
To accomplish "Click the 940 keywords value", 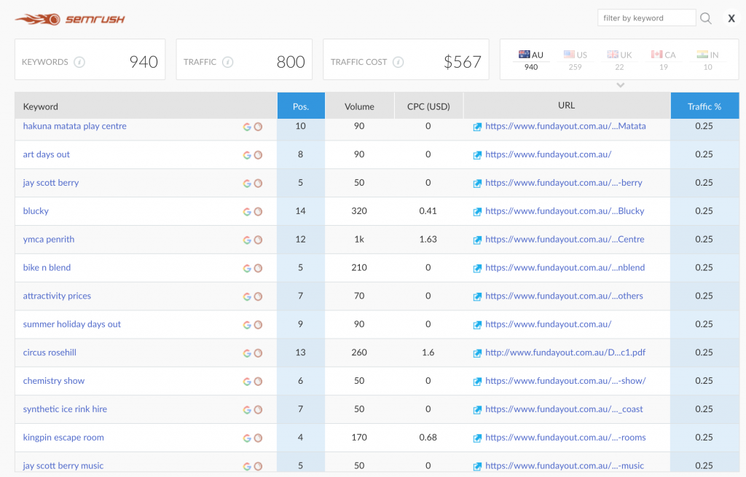I will (x=144, y=62).
